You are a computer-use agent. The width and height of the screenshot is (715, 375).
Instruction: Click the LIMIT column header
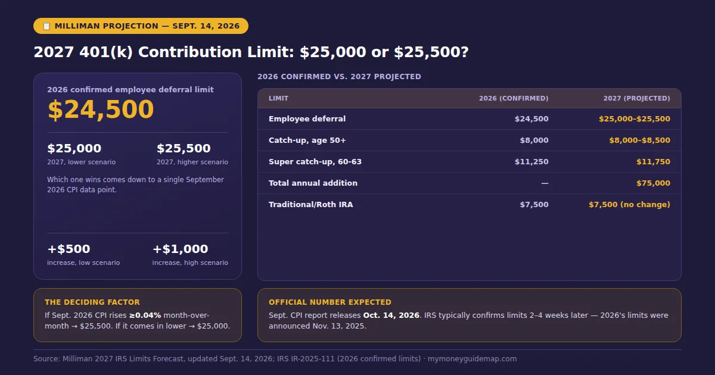tap(278, 98)
